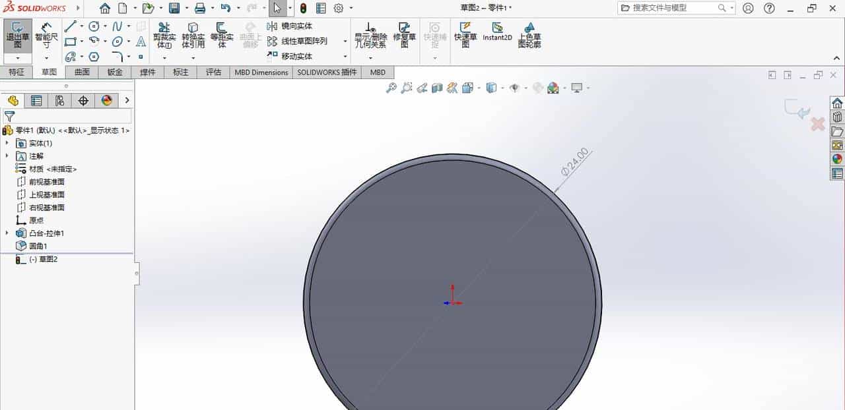The image size is (845, 410).
Task: Expand the 实体(1) folder in the tree
Action: tap(8, 143)
